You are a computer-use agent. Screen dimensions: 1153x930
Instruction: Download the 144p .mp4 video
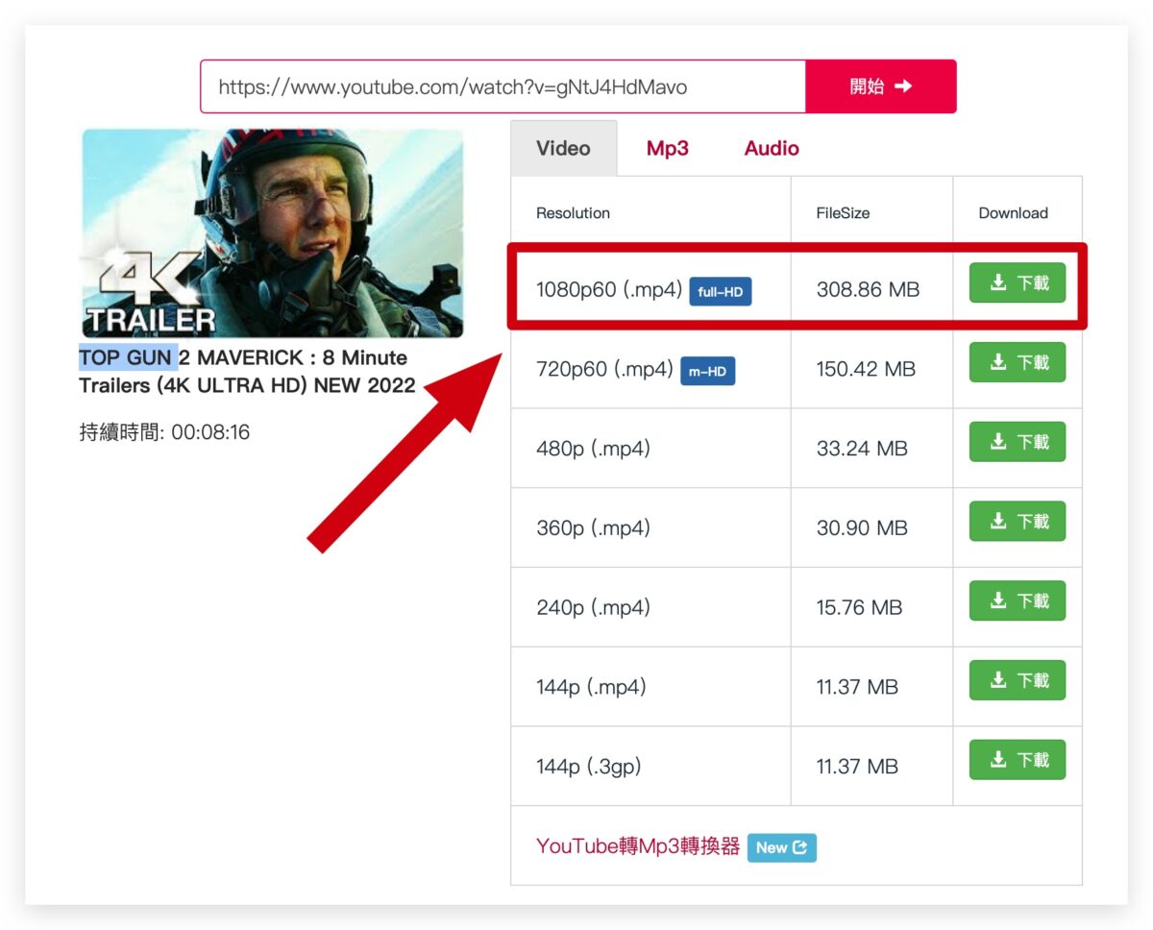pyautogui.click(x=1018, y=680)
